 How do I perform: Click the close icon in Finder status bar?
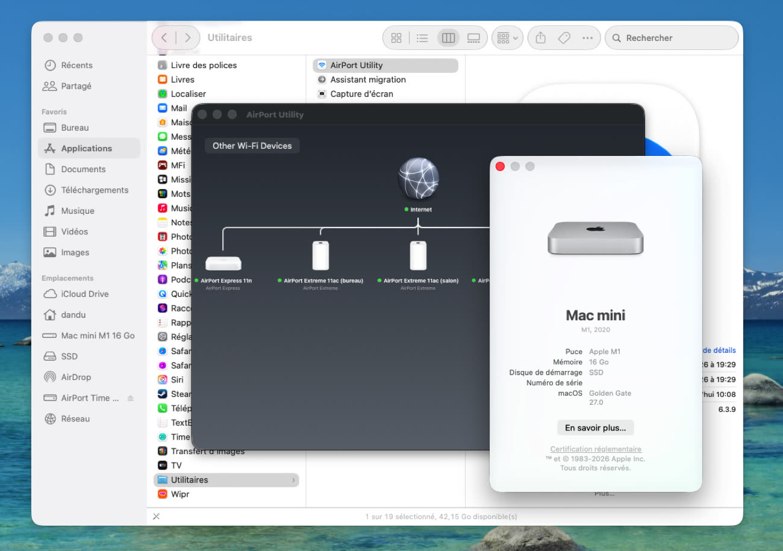(x=157, y=517)
